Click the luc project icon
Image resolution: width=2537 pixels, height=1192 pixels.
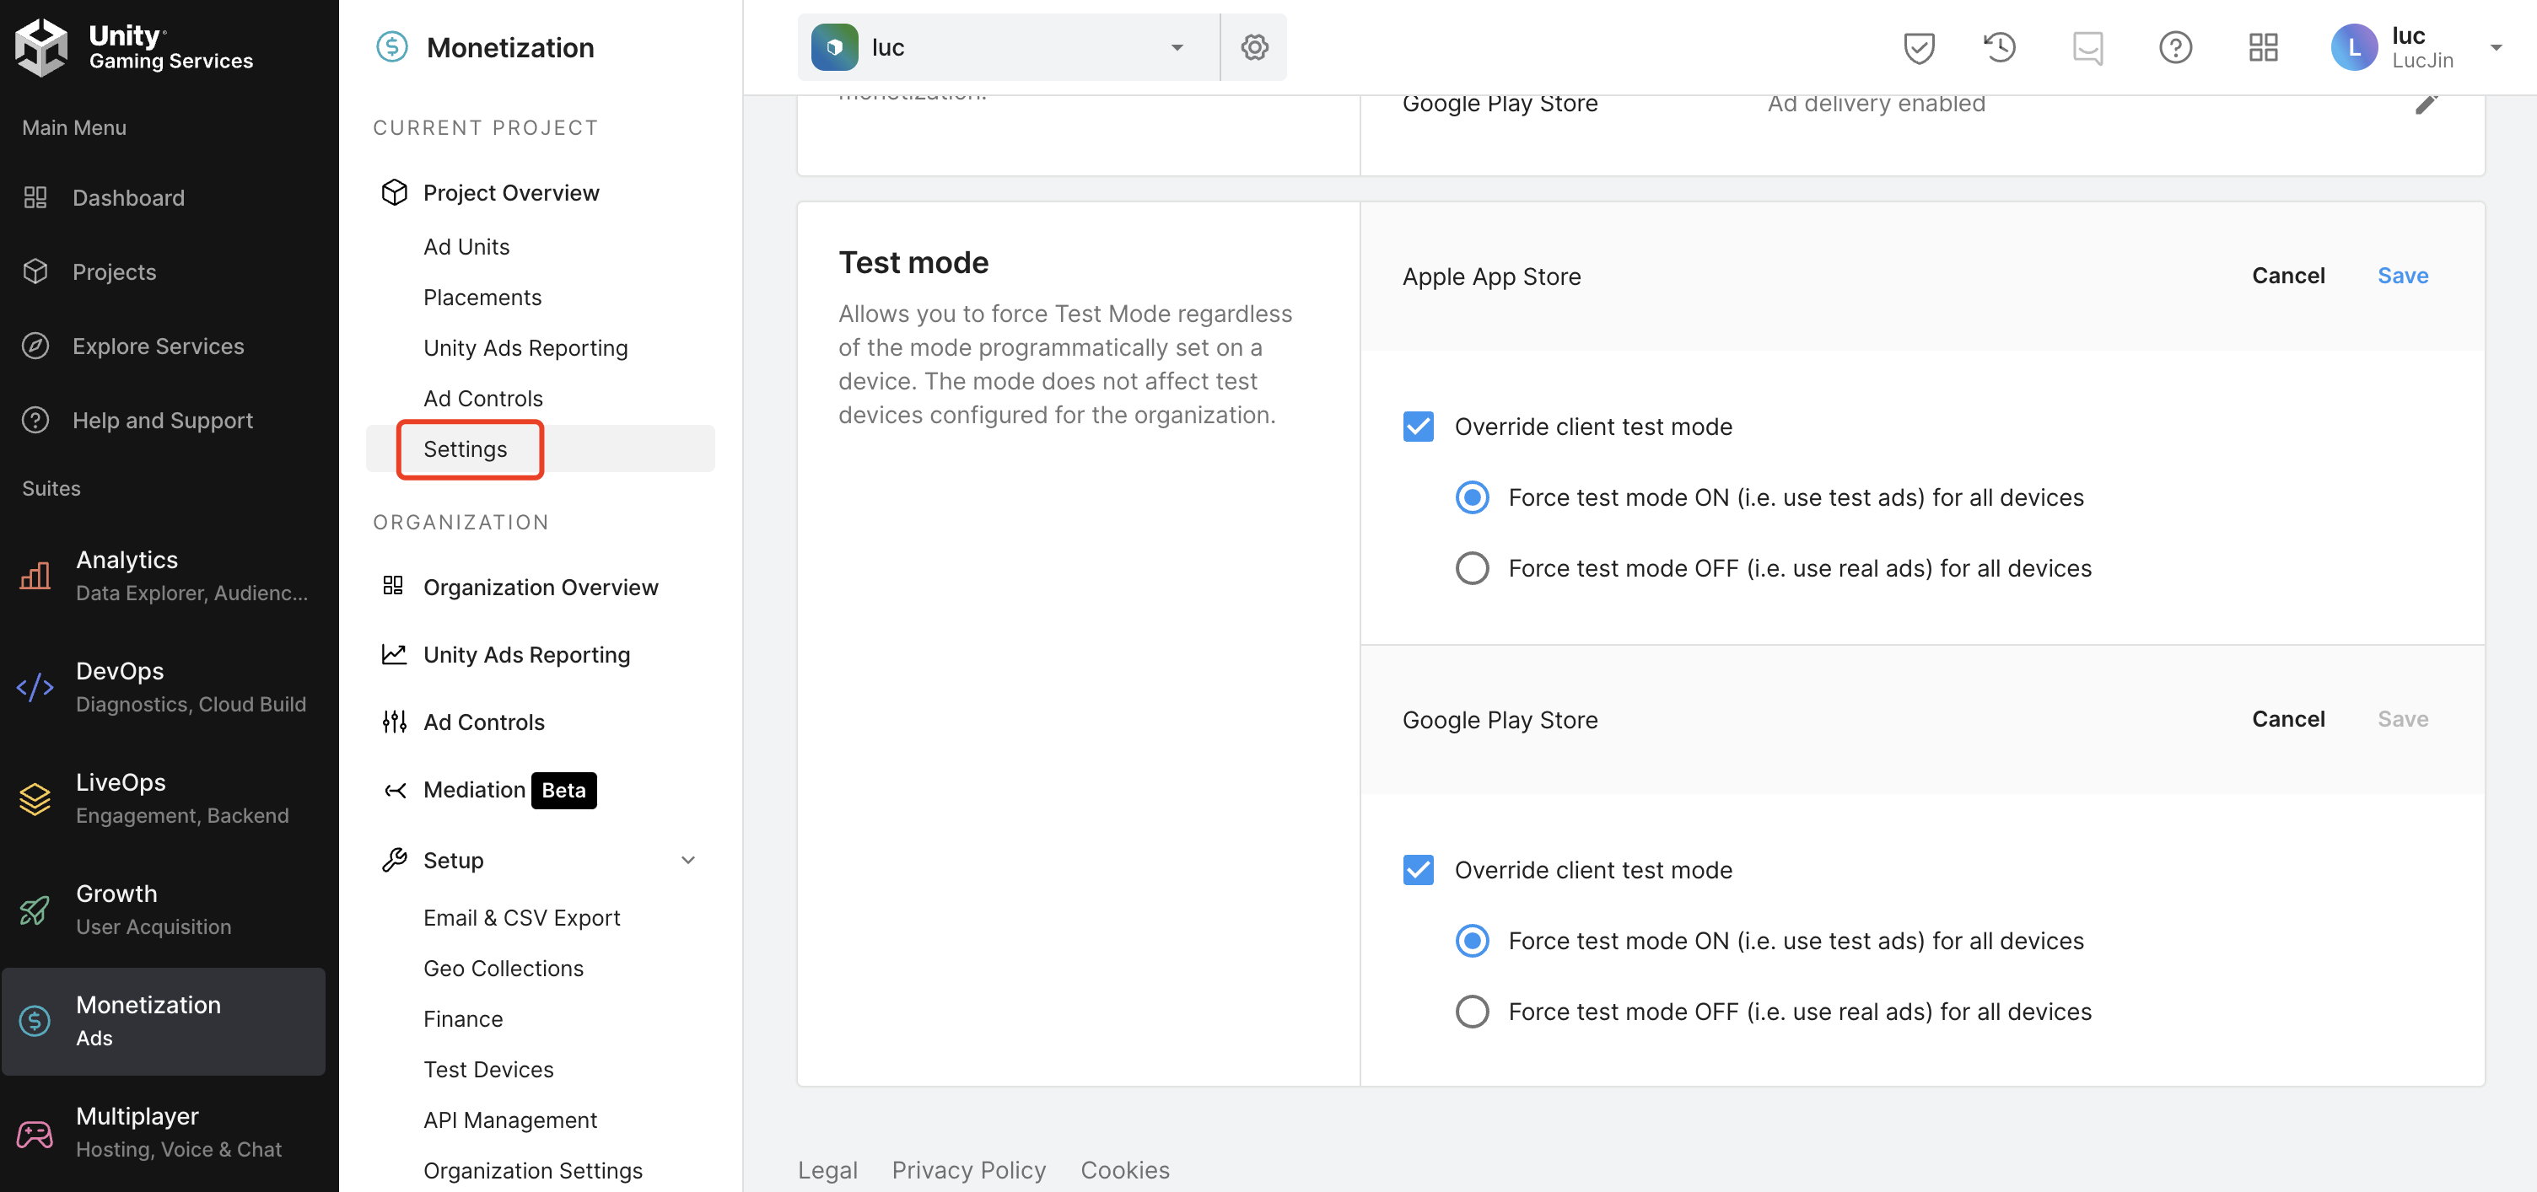click(x=834, y=46)
